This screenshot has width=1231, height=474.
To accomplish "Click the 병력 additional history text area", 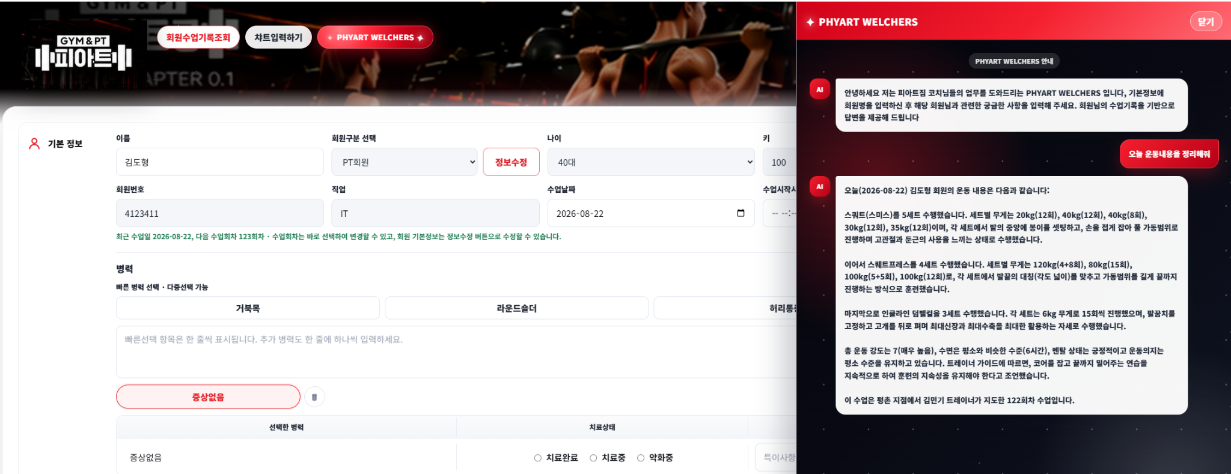I will (456, 352).
